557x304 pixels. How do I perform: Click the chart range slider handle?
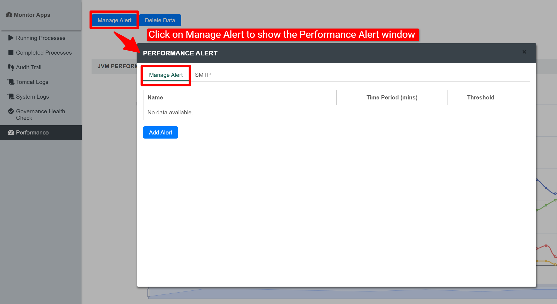(x=149, y=293)
